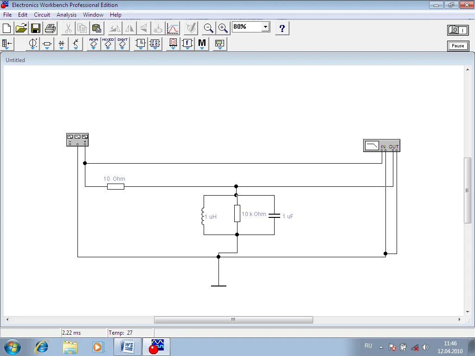
Task: Click the horizontal scrollbar thumb
Action: [x=233, y=320]
